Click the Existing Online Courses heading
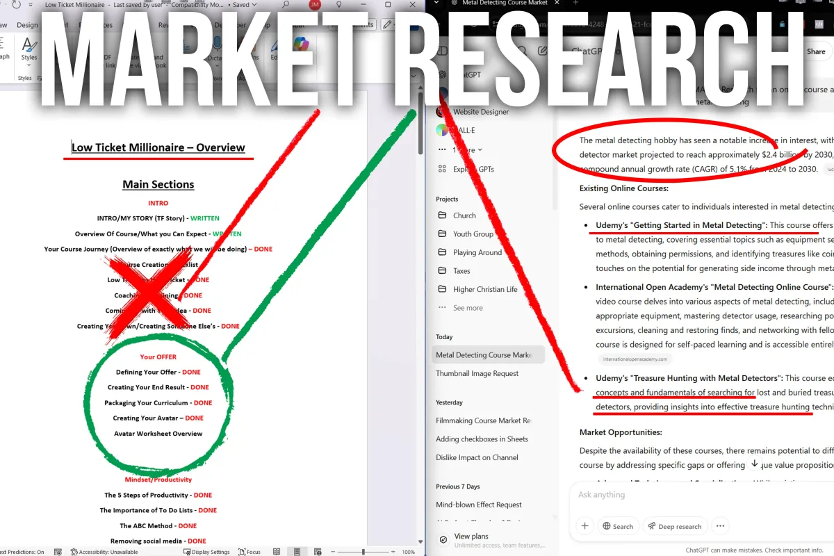834x556 pixels. coord(624,188)
